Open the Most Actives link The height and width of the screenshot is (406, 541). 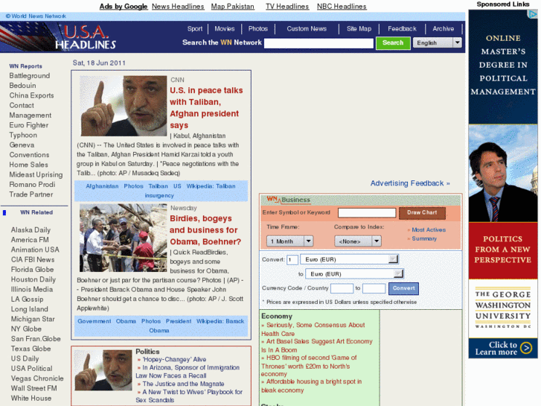click(x=429, y=229)
